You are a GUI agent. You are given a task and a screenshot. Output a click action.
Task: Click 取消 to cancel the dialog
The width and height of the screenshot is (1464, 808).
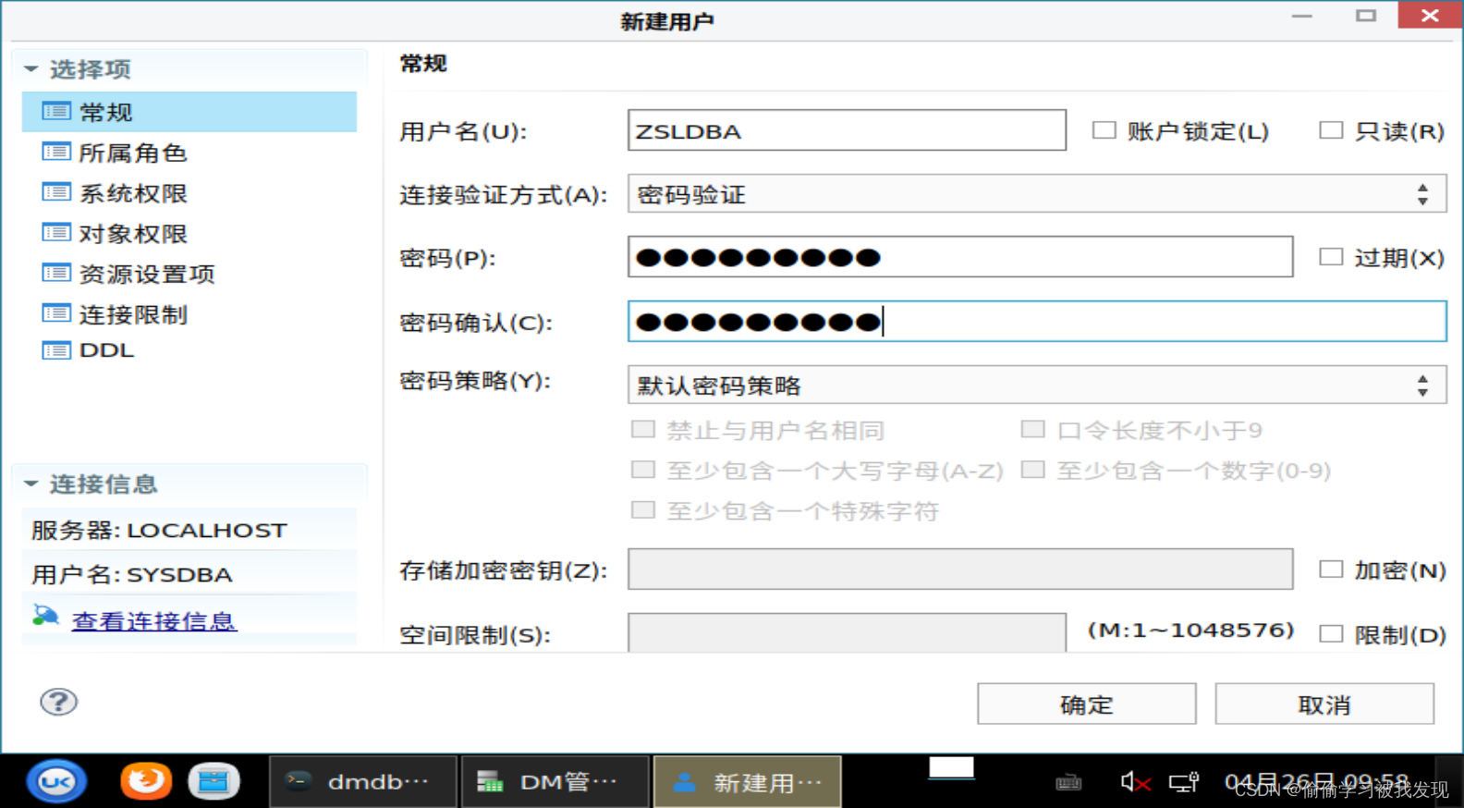coord(1324,704)
